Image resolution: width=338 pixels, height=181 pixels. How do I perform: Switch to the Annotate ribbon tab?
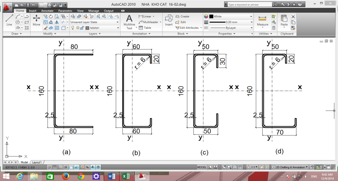point(47,11)
